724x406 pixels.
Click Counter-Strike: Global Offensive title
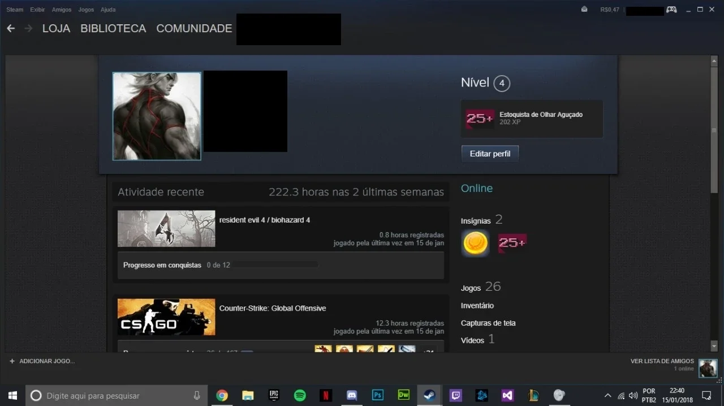click(x=273, y=308)
